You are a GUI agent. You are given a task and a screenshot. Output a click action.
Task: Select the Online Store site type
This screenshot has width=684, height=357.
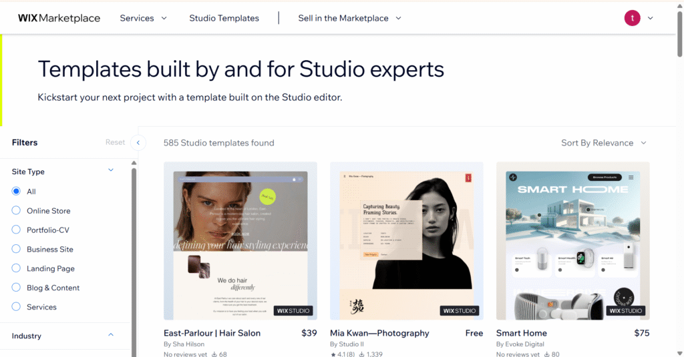pyautogui.click(x=16, y=211)
